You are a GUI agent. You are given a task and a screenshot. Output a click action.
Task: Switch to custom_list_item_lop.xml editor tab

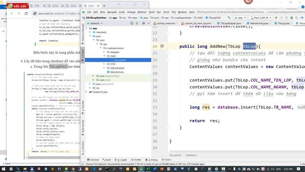coord(198,23)
